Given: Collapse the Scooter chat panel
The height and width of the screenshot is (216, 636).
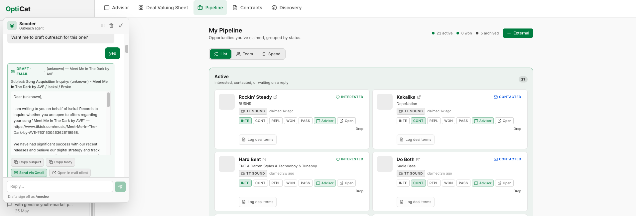Looking at the screenshot, I should click(x=121, y=26).
